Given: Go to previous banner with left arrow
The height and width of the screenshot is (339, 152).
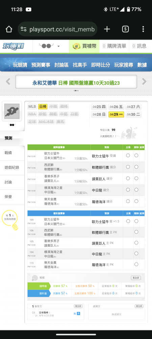Looking at the screenshot, I should [8, 81].
